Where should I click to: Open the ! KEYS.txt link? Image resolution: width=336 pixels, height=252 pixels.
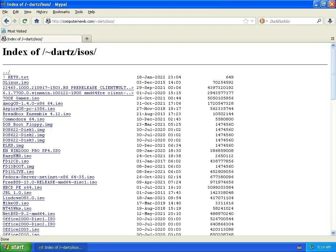tap(16, 77)
